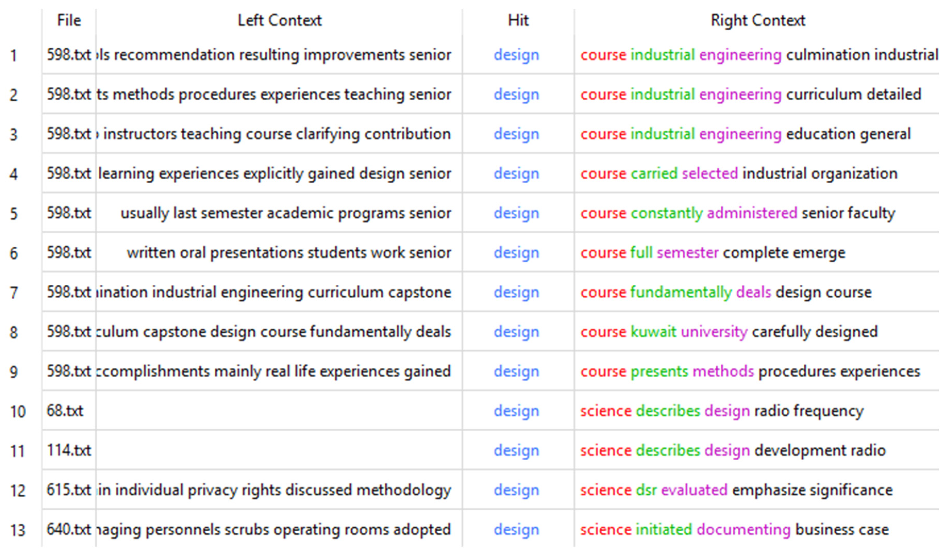Open the 68.txt file cell
The height and width of the screenshot is (555, 947).
(x=65, y=411)
